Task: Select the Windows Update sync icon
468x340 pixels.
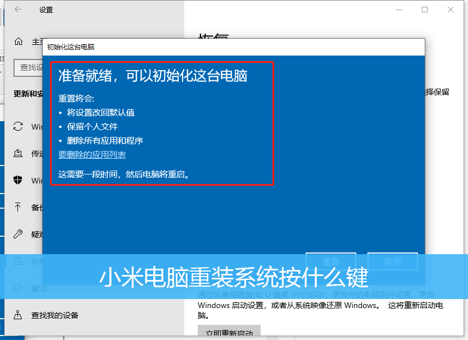Action: click(x=19, y=126)
